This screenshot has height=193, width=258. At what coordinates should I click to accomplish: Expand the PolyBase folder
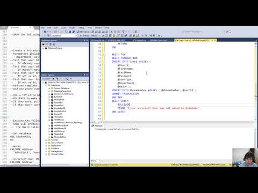point(46,149)
